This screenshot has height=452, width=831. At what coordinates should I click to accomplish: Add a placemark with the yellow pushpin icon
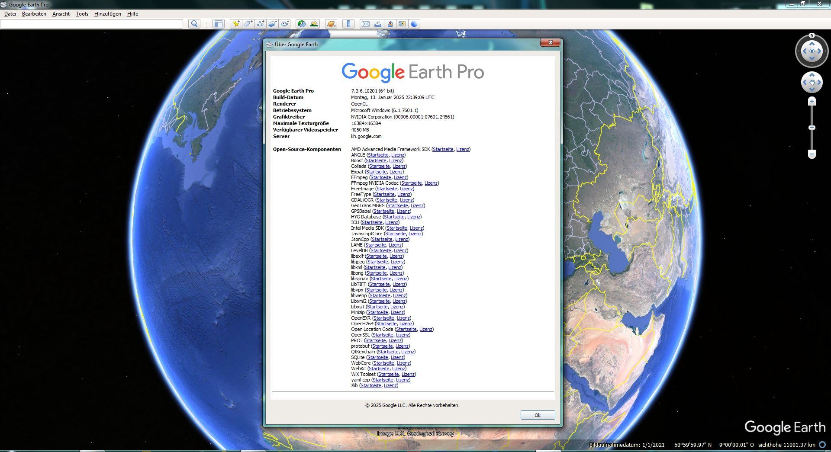pyautogui.click(x=236, y=24)
